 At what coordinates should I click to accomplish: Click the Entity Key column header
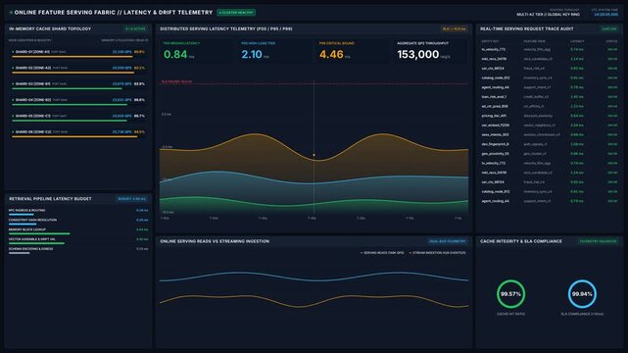[x=490, y=41]
